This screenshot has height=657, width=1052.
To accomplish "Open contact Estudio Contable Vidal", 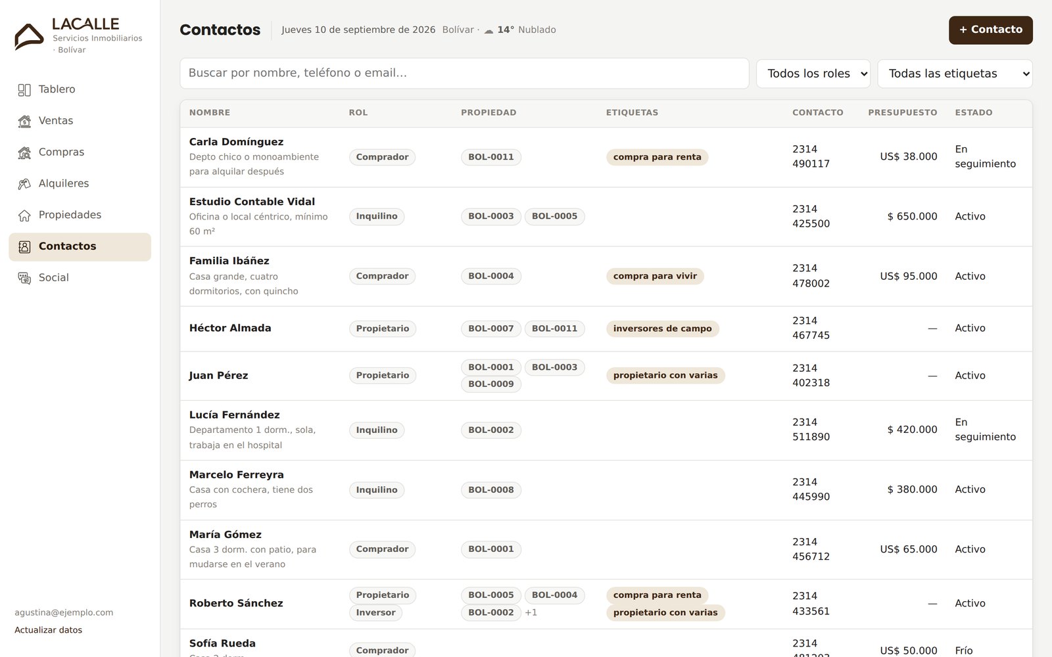I will pos(252,202).
